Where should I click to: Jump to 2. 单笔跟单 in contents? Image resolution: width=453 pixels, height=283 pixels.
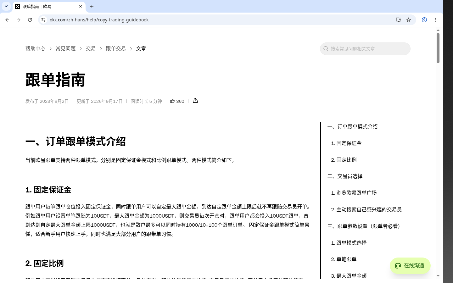point(344,259)
